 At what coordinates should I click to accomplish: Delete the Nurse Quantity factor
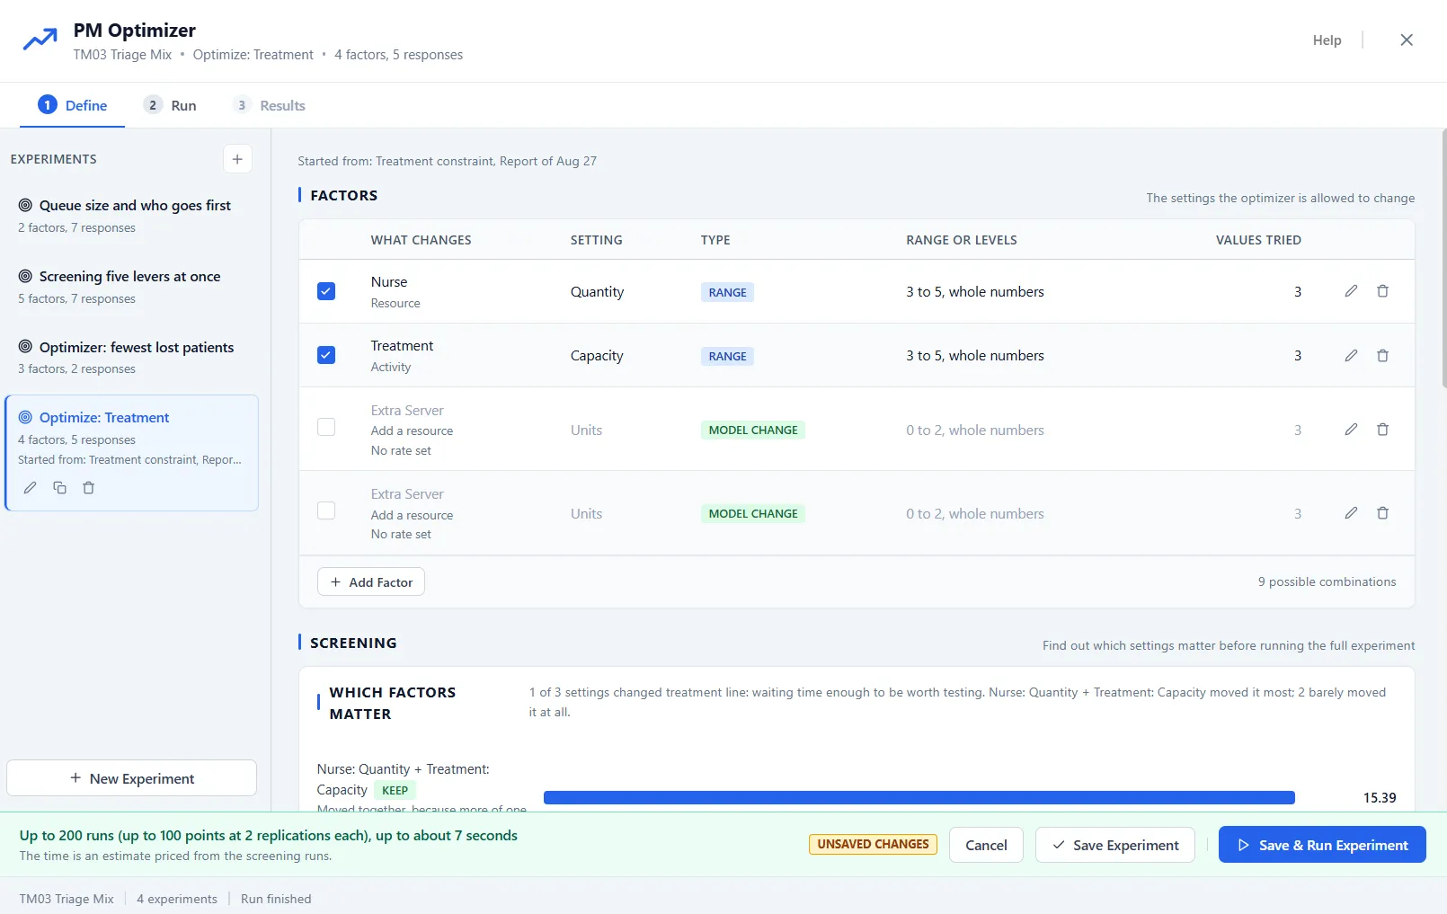tap(1382, 291)
